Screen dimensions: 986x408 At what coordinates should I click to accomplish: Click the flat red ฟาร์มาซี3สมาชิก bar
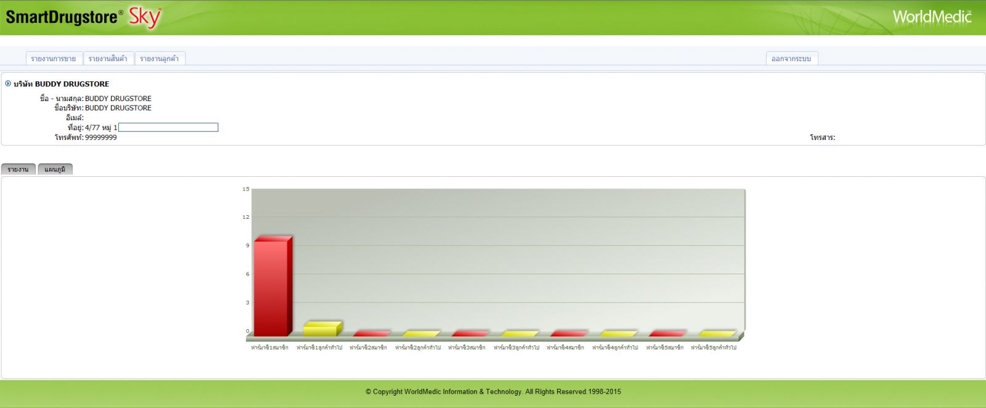(x=470, y=333)
